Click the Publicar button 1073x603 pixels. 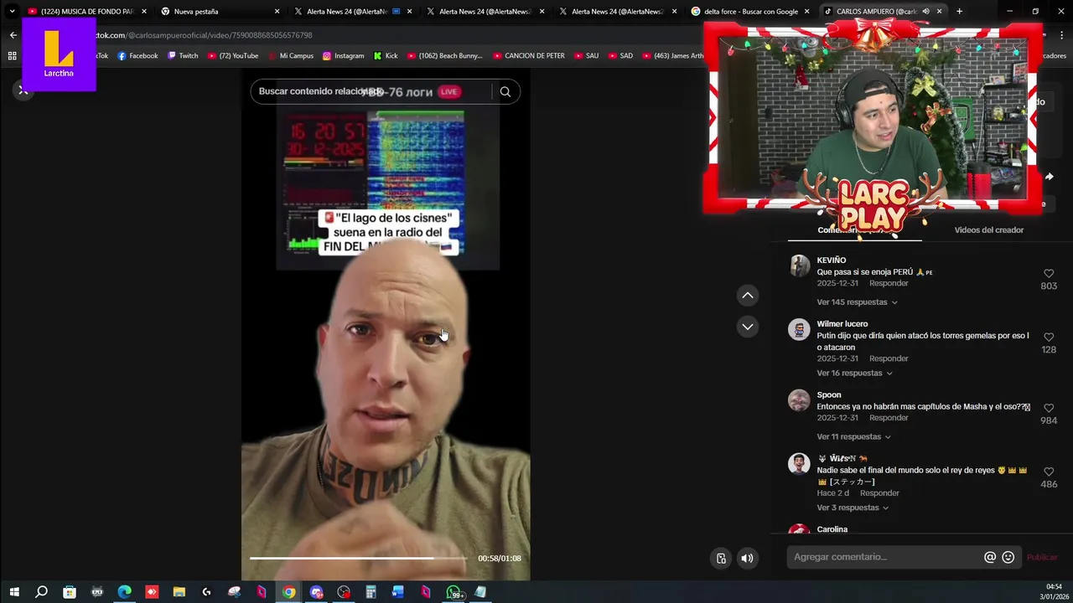coord(1042,557)
